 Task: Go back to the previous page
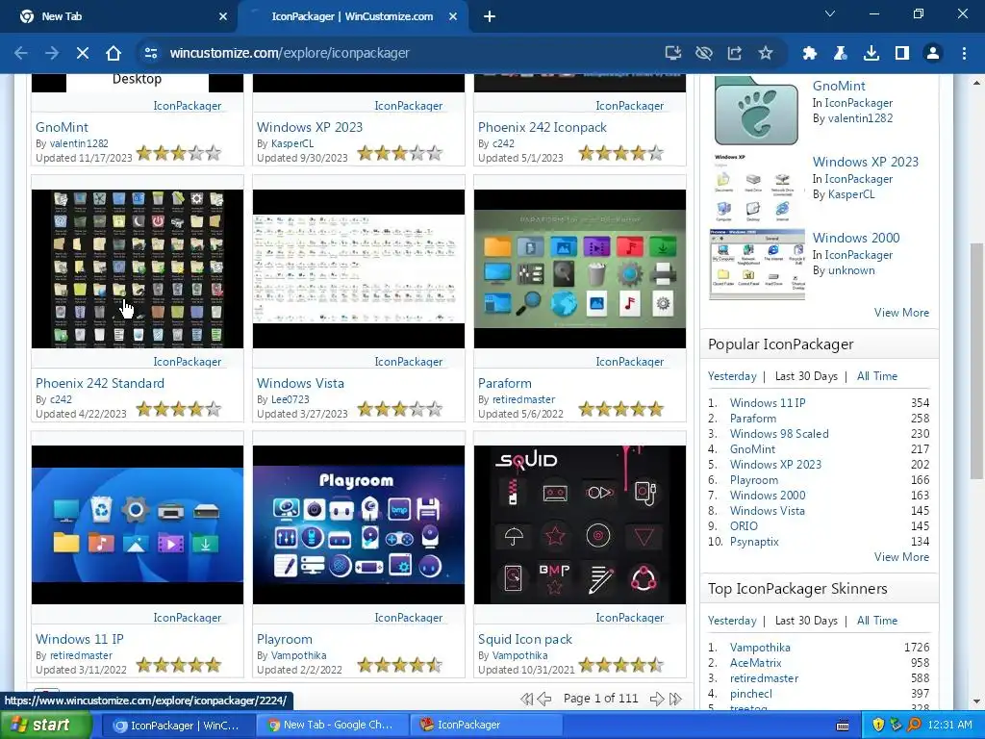[21, 54]
